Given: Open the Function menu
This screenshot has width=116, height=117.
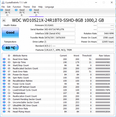Looking at the screenshot, I should pyautogui.click(x=17, y=7).
